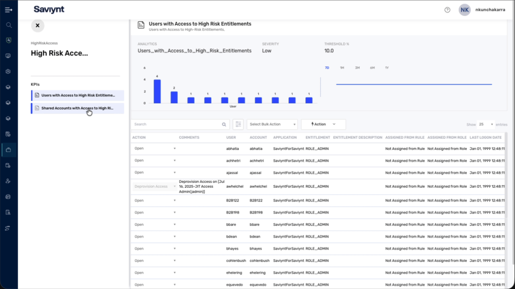
Task: Open the monitor icon in the sidebar
Action: [x=8, y=56]
